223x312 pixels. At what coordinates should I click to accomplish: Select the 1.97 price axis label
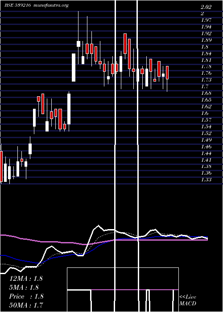click(x=206, y=20)
